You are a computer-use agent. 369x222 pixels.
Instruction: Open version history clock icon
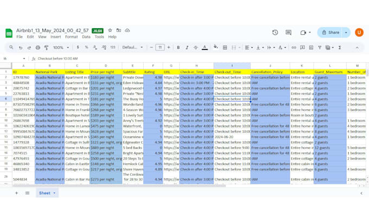coord(275,33)
